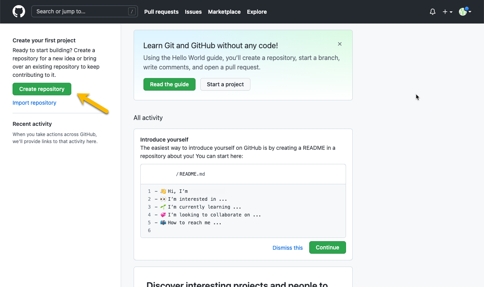Click Continue on the README card
The height and width of the screenshot is (287, 484).
point(328,247)
